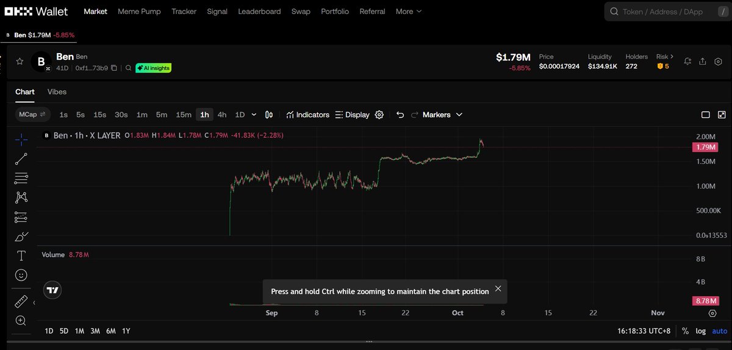
Task: Switch to 4h timeframe
Action: coord(222,115)
